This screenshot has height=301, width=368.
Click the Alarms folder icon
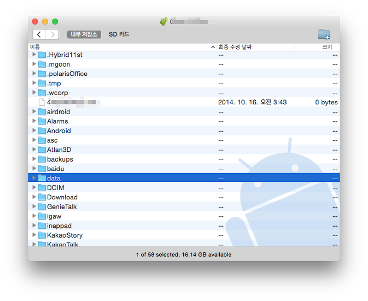click(x=42, y=121)
